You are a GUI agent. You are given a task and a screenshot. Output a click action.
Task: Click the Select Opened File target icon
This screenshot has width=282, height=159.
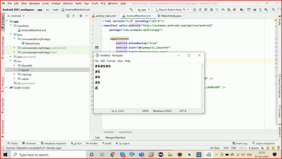[68, 16]
